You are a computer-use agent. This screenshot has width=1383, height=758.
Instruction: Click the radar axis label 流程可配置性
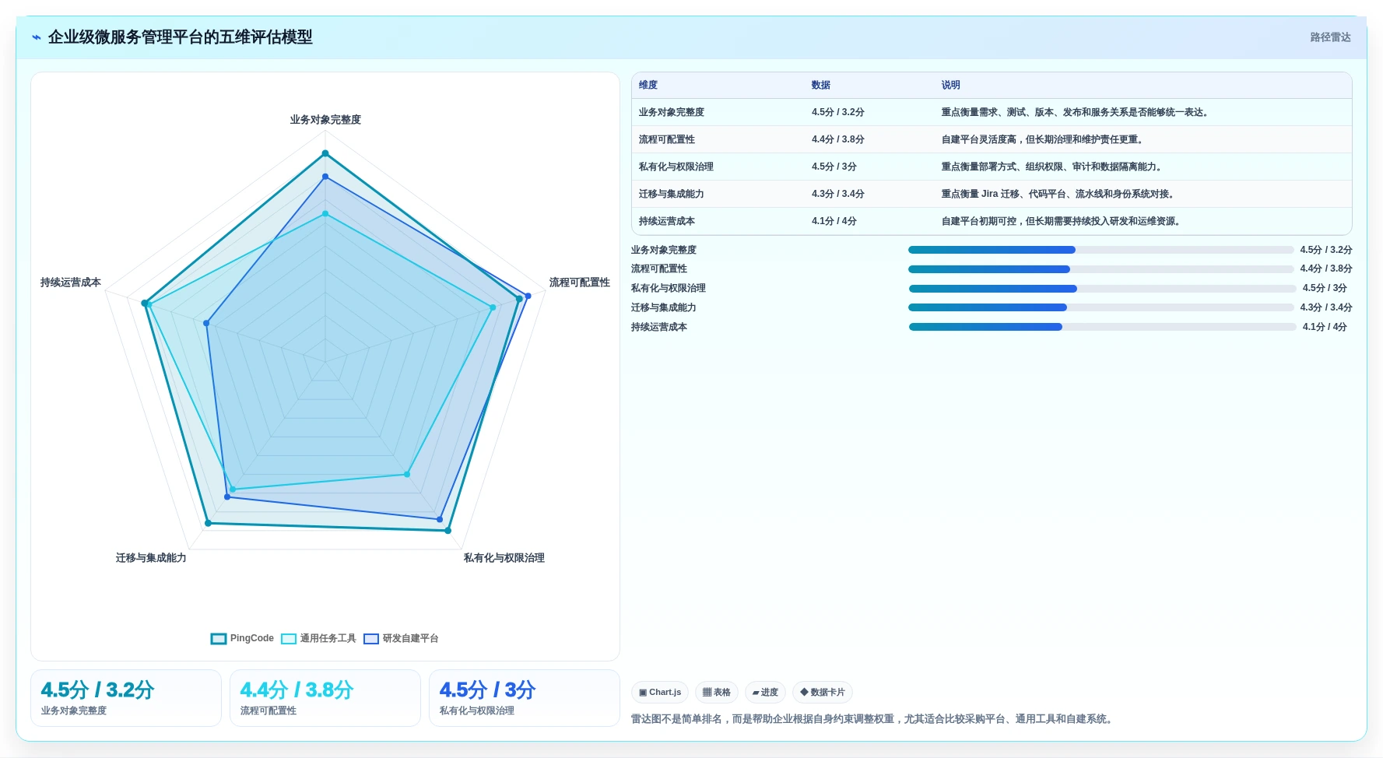click(580, 282)
